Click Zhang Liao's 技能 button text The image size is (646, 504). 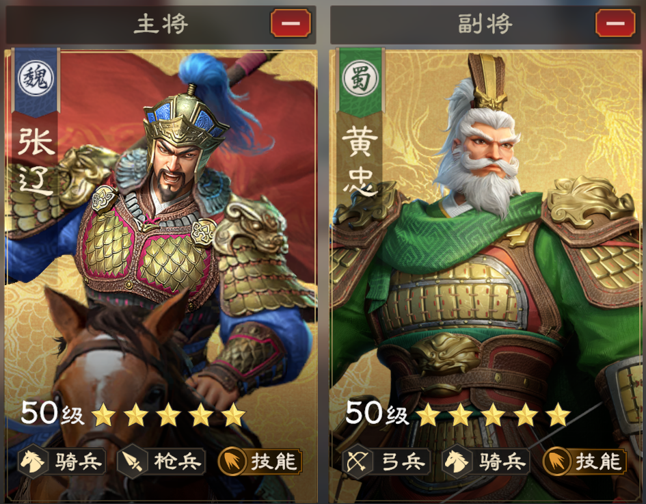(273, 462)
